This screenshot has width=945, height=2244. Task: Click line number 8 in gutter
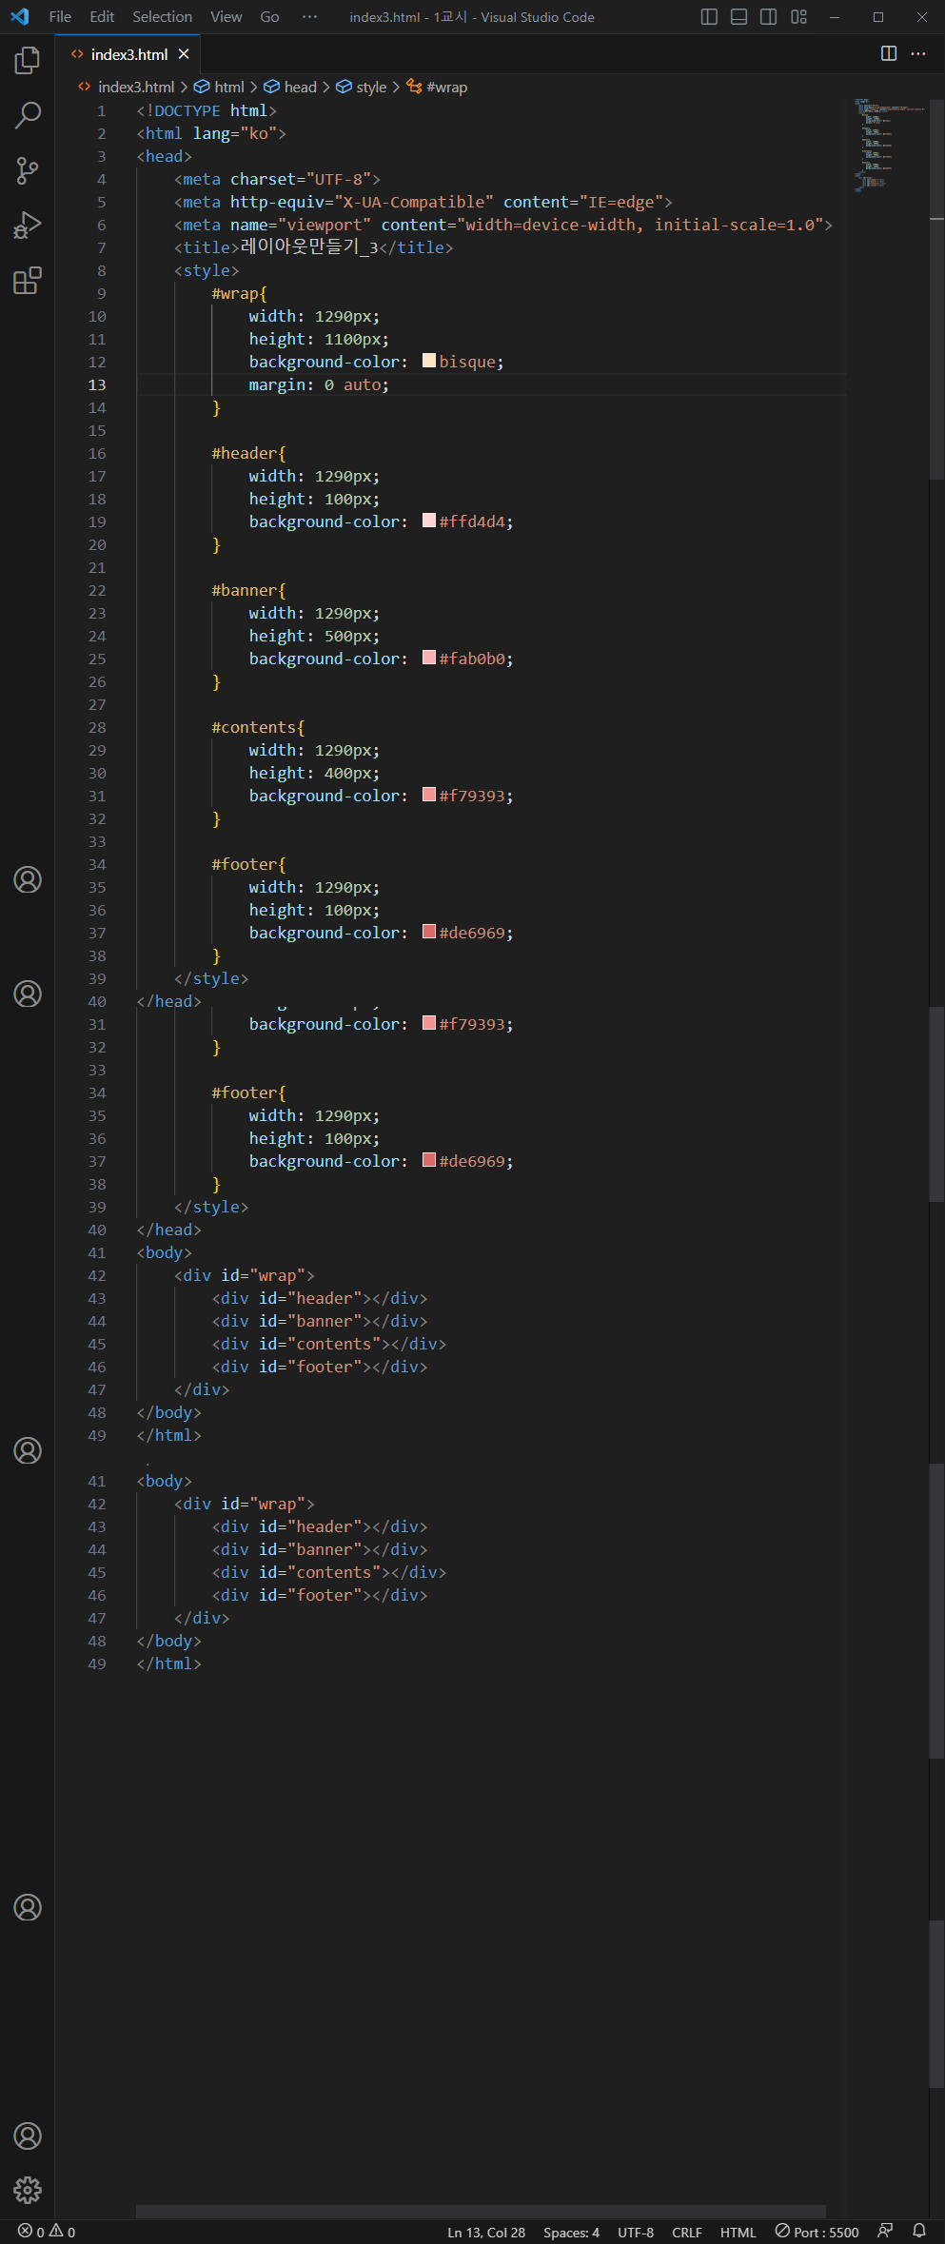point(102,270)
